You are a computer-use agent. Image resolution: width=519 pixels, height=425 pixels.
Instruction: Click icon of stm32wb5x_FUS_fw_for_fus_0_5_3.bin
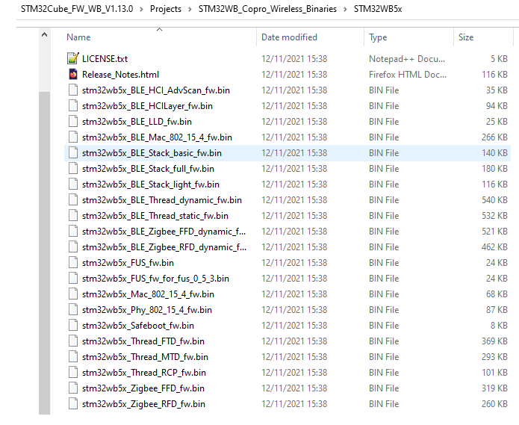pyautogui.click(x=73, y=279)
